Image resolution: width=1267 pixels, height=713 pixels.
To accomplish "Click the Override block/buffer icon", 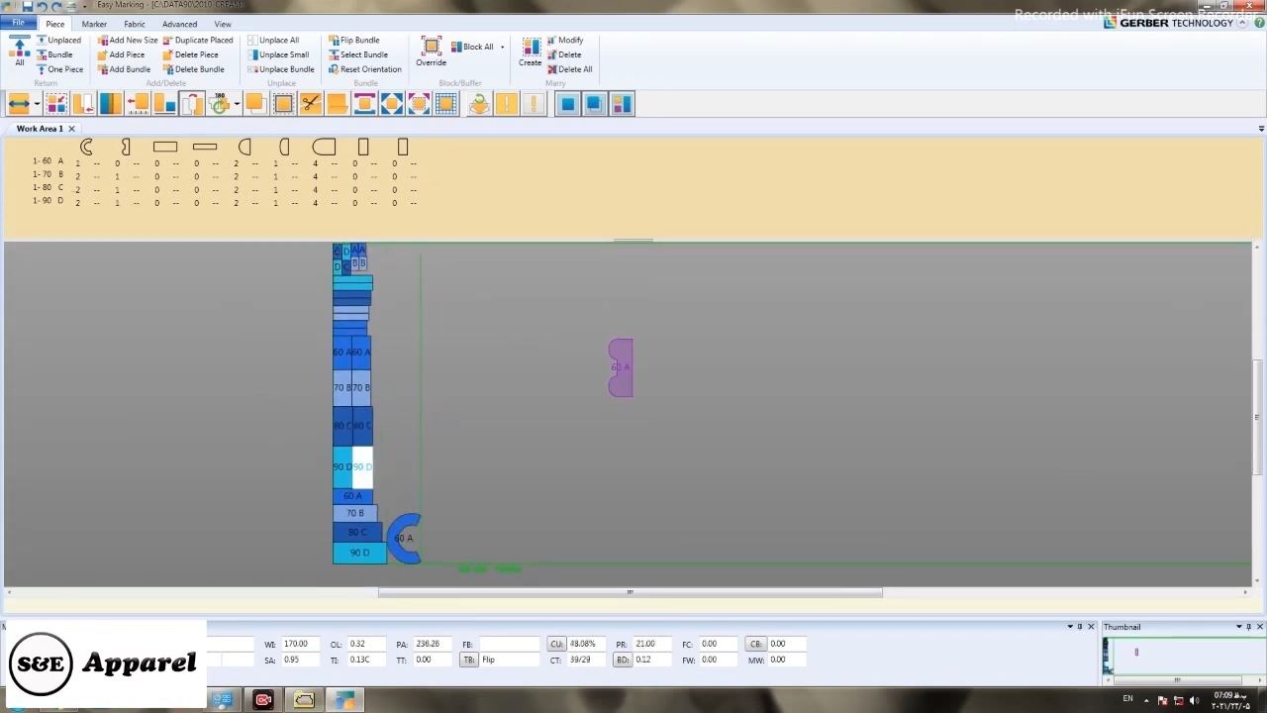I will coord(431,51).
